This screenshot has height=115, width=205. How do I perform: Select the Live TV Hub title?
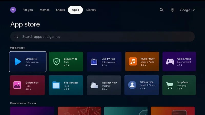pyautogui.click(x=108, y=59)
